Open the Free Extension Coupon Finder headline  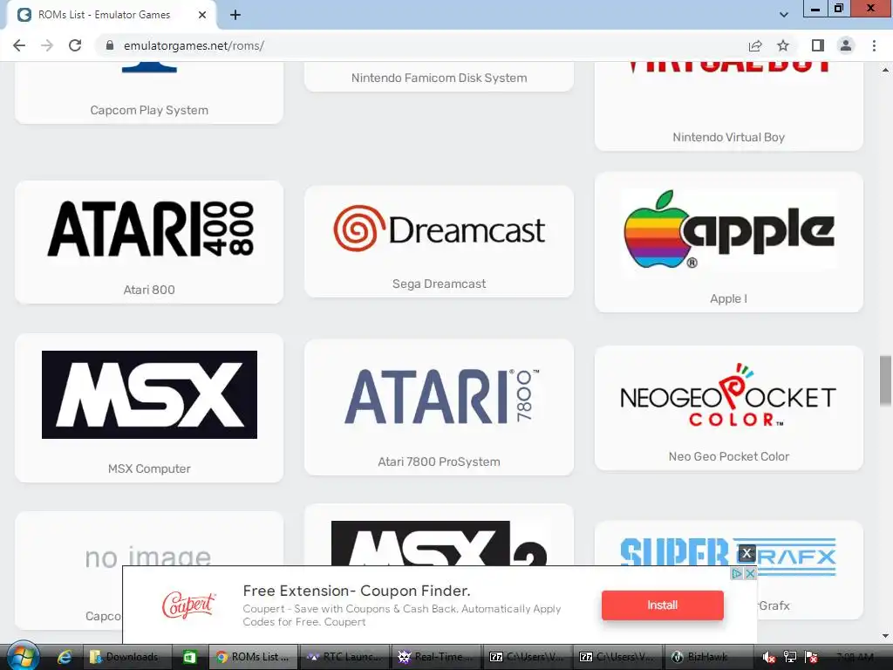point(357,591)
